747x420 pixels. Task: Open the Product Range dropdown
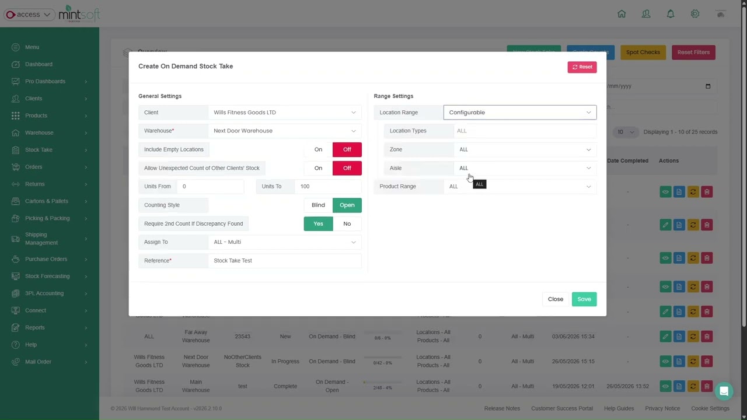click(x=520, y=187)
